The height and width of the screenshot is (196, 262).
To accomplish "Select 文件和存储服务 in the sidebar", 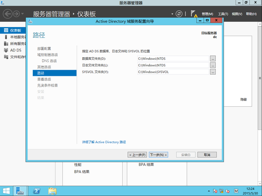I will pos(13,57).
